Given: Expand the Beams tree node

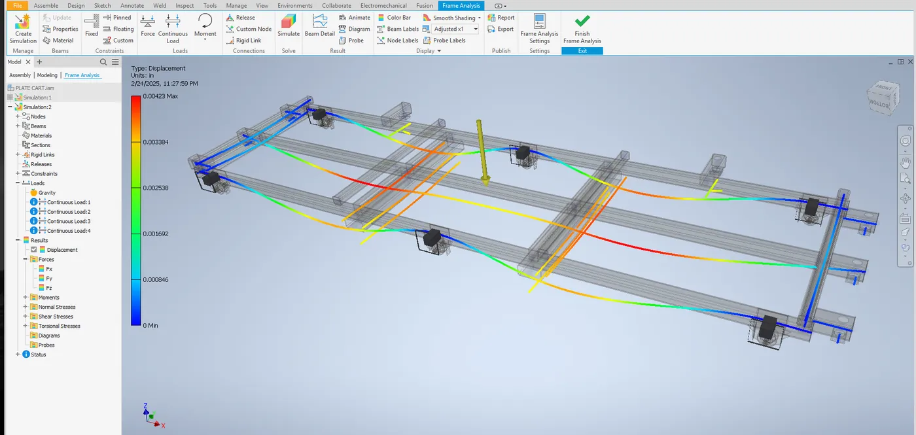Looking at the screenshot, I should click(x=18, y=126).
